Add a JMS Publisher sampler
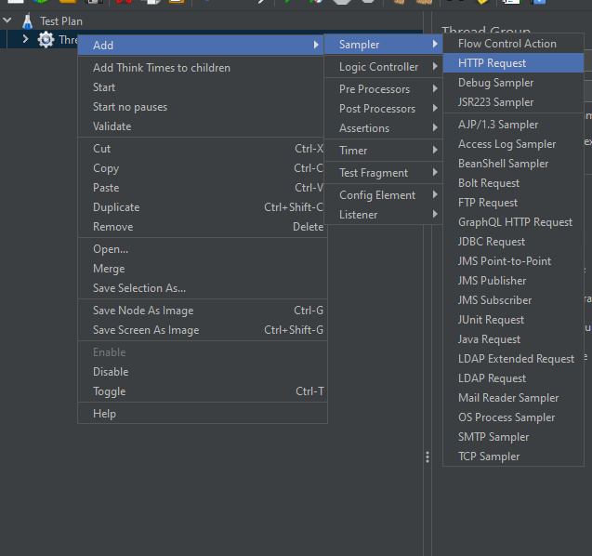The height and width of the screenshot is (556, 592). 513,281
